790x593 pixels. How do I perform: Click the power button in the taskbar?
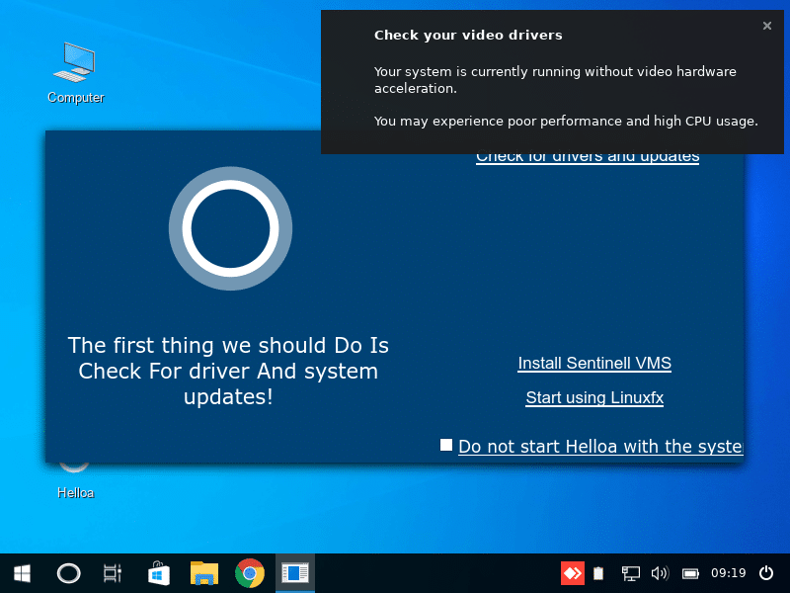[x=766, y=572]
